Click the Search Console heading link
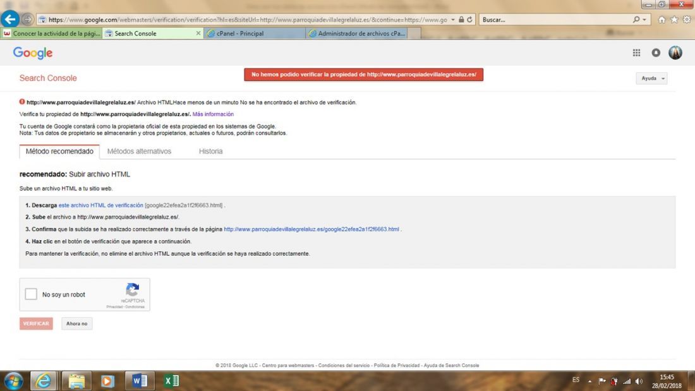The height and width of the screenshot is (391, 695). click(x=48, y=78)
